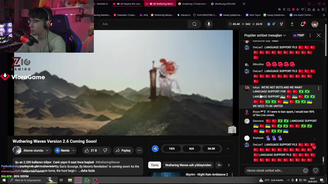
Task: Click the heart bookmark icon in the browser toolbar
Action: (302, 9)
